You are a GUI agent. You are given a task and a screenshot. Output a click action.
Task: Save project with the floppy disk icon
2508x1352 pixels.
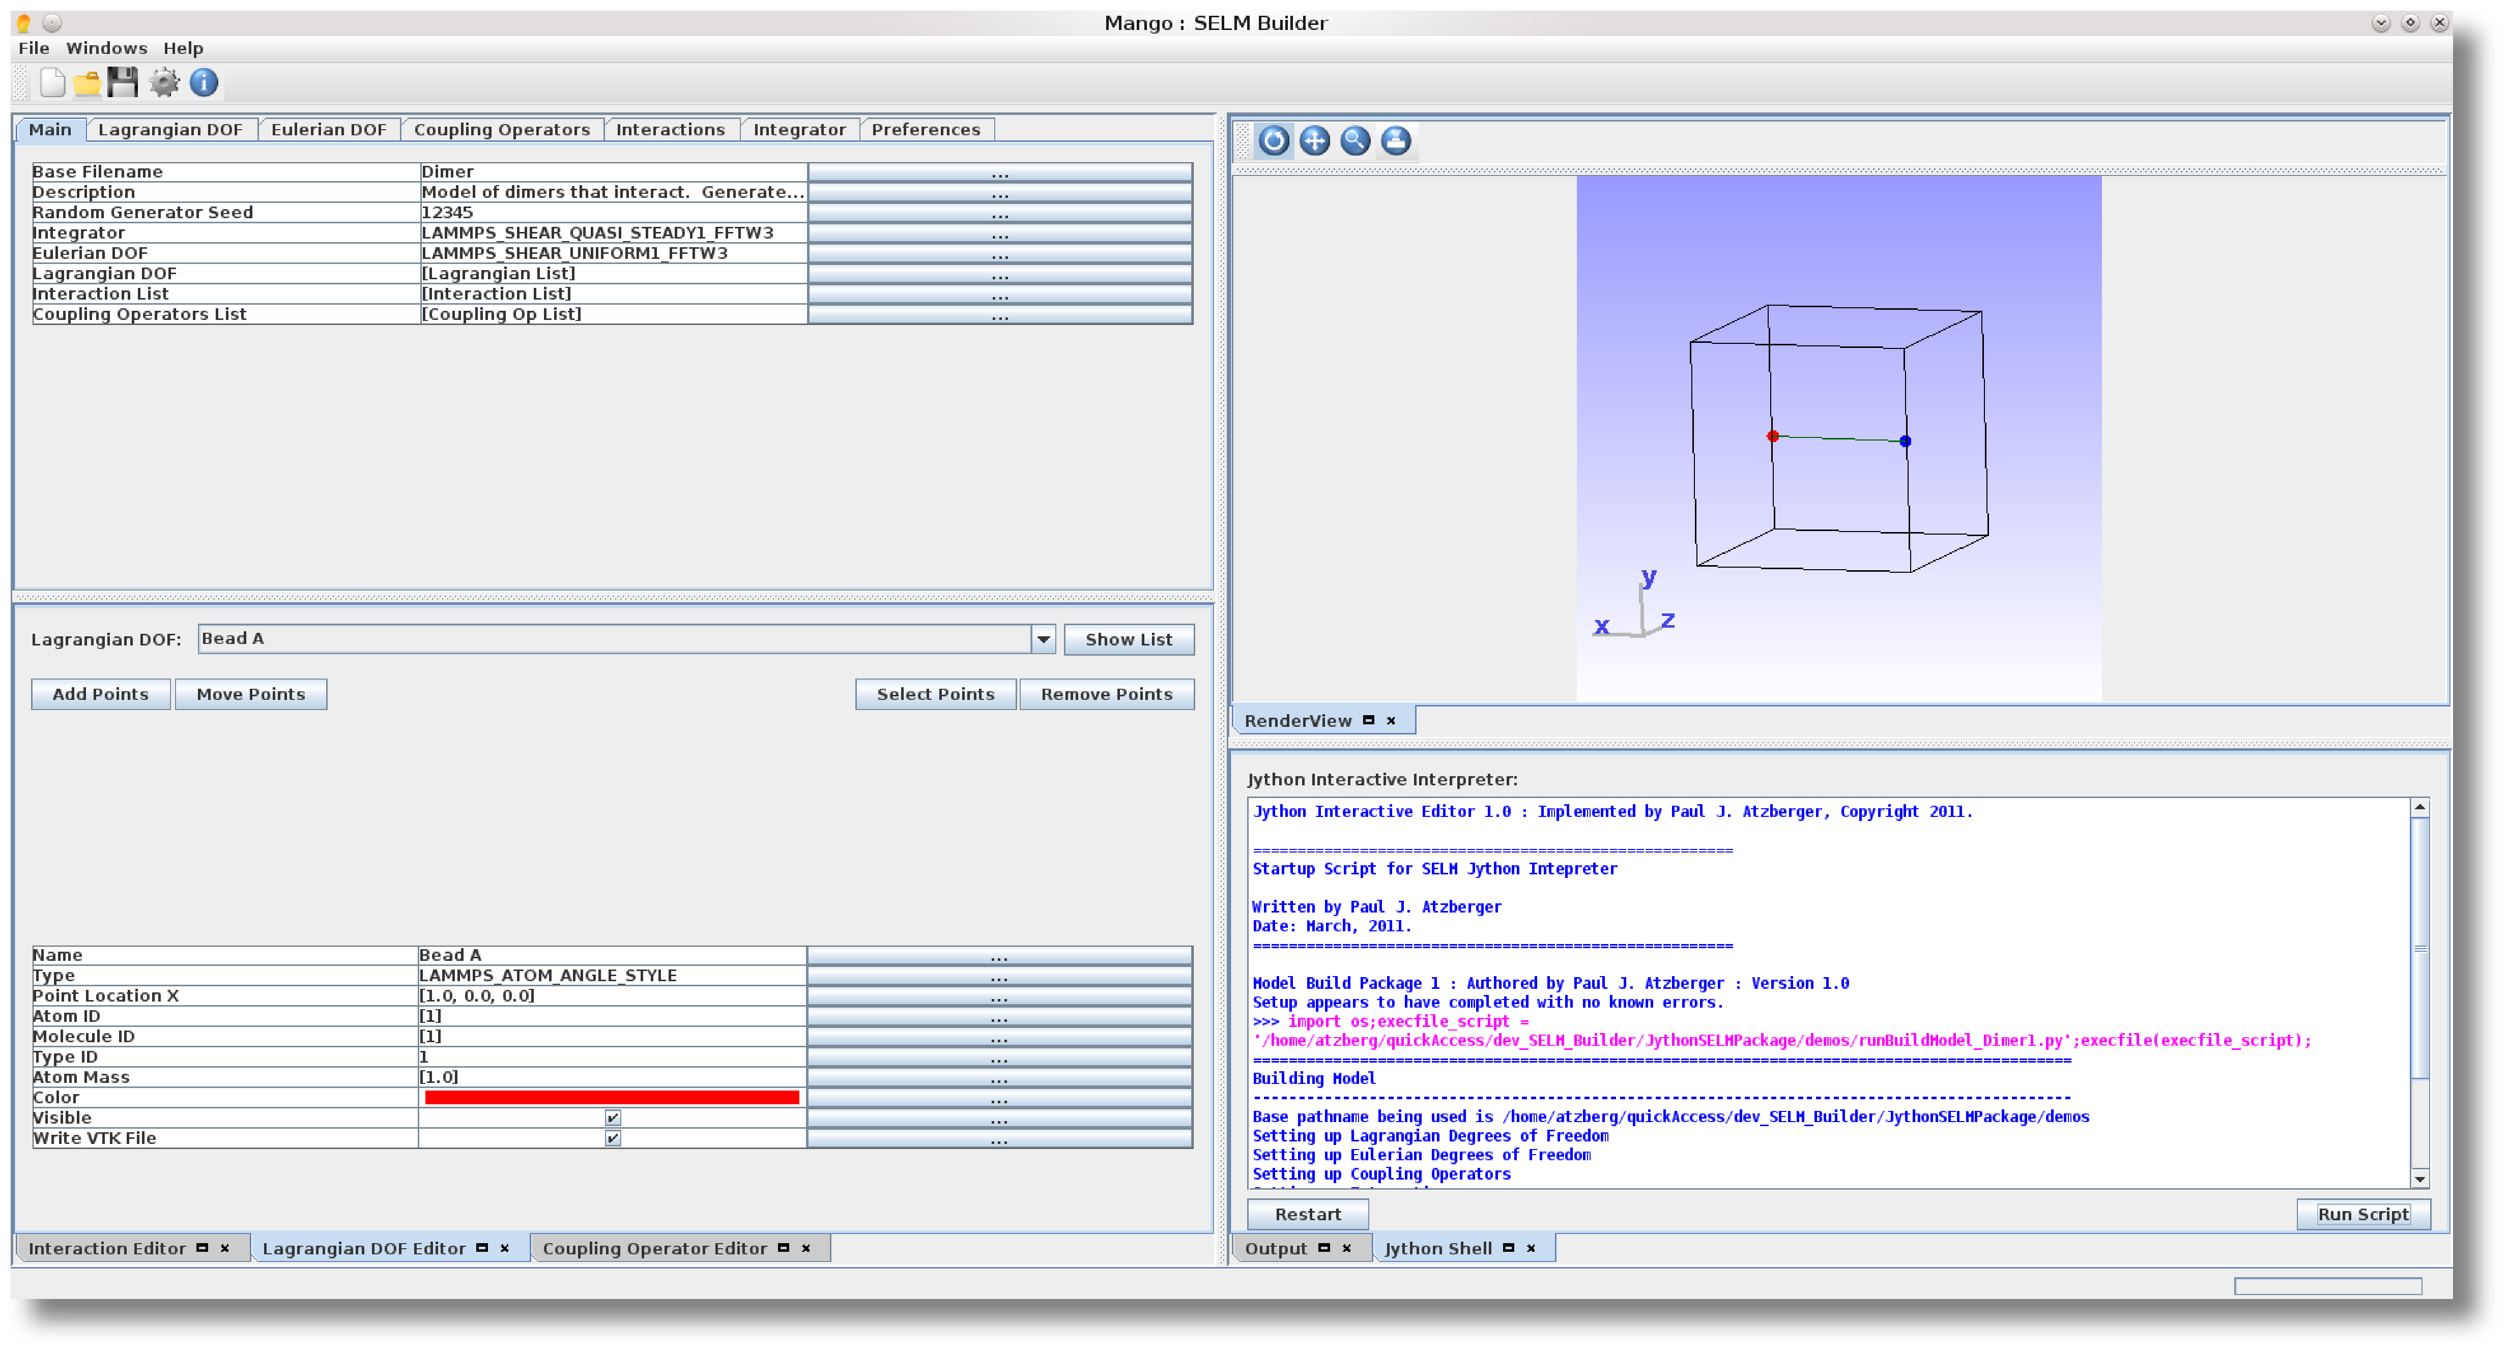click(124, 83)
